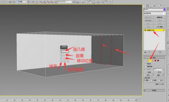This screenshot has width=169, height=102.
Task: Collapse the Selection rollout header
Action: pyautogui.click(x=154, y=58)
